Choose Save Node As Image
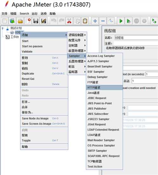The image size is (158, 175). tap(44, 118)
